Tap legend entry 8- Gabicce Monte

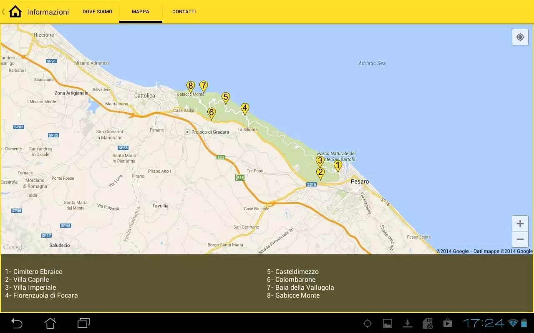click(293, 295)
